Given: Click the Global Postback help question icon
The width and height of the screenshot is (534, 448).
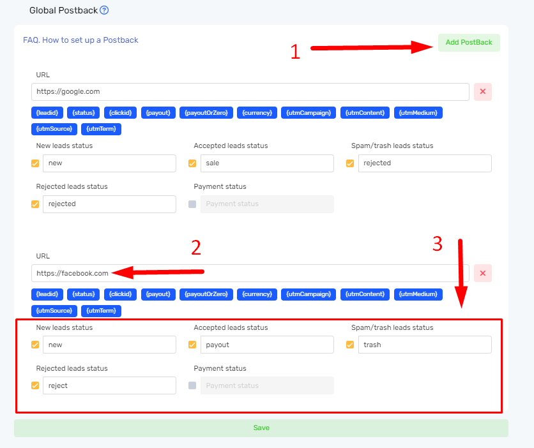Looking at the screenshot, I should [x=104, y=10].
